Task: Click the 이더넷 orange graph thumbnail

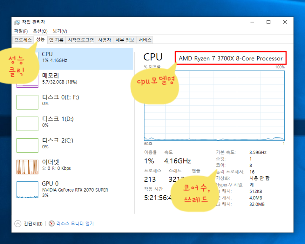Action: tap(27, 167)
